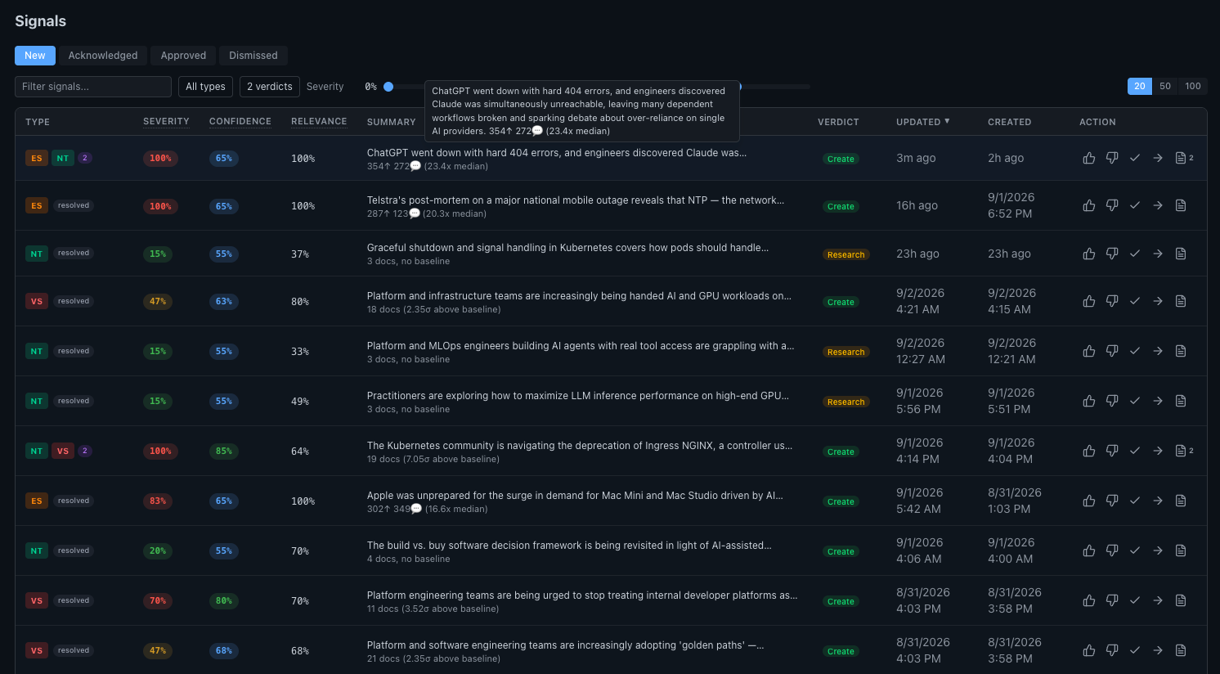
Task: Click Create verdict on ChatGPT went down row
Action: (x=841, y=159)
